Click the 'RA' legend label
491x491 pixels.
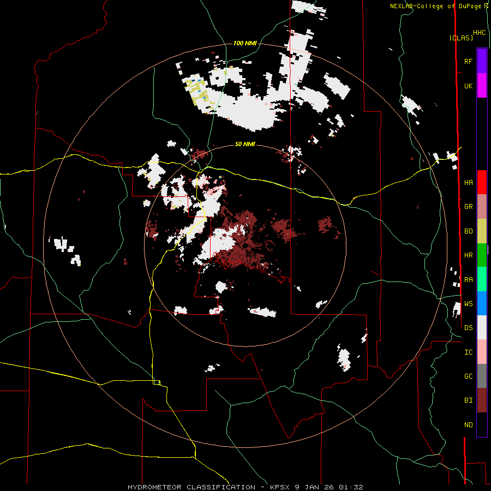pos(468,279)
